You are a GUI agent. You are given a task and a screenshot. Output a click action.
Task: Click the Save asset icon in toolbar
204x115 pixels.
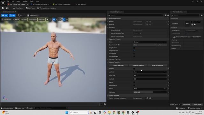(3, 8)
